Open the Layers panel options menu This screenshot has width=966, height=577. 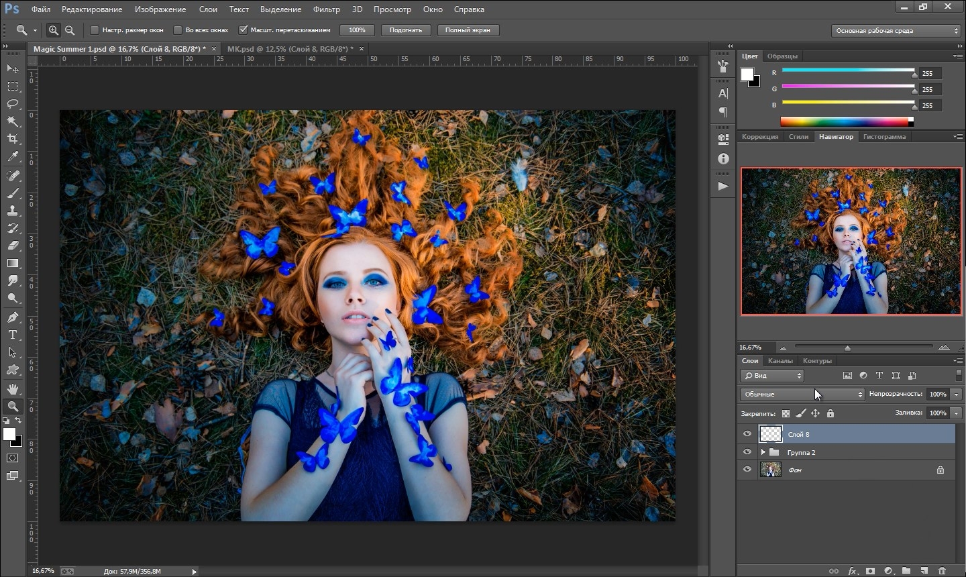click(x=958, y=361)
